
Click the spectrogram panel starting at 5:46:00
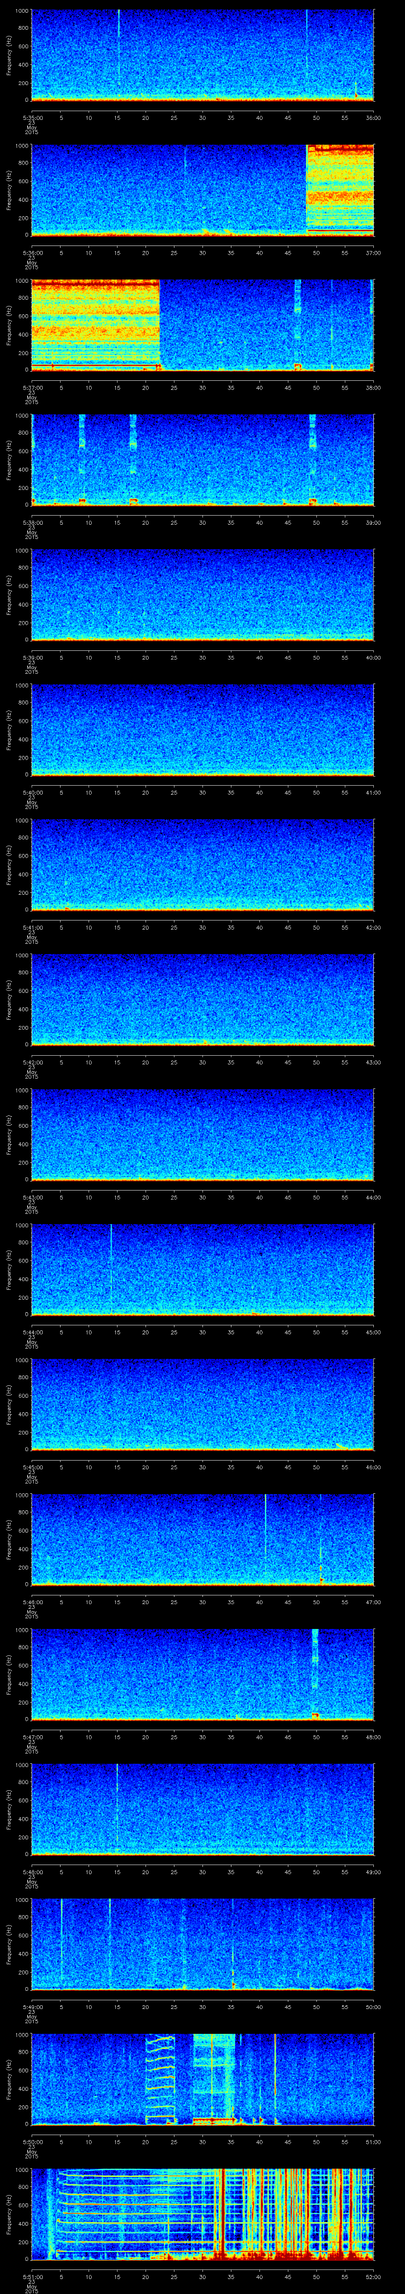(x=202, y=1540)
